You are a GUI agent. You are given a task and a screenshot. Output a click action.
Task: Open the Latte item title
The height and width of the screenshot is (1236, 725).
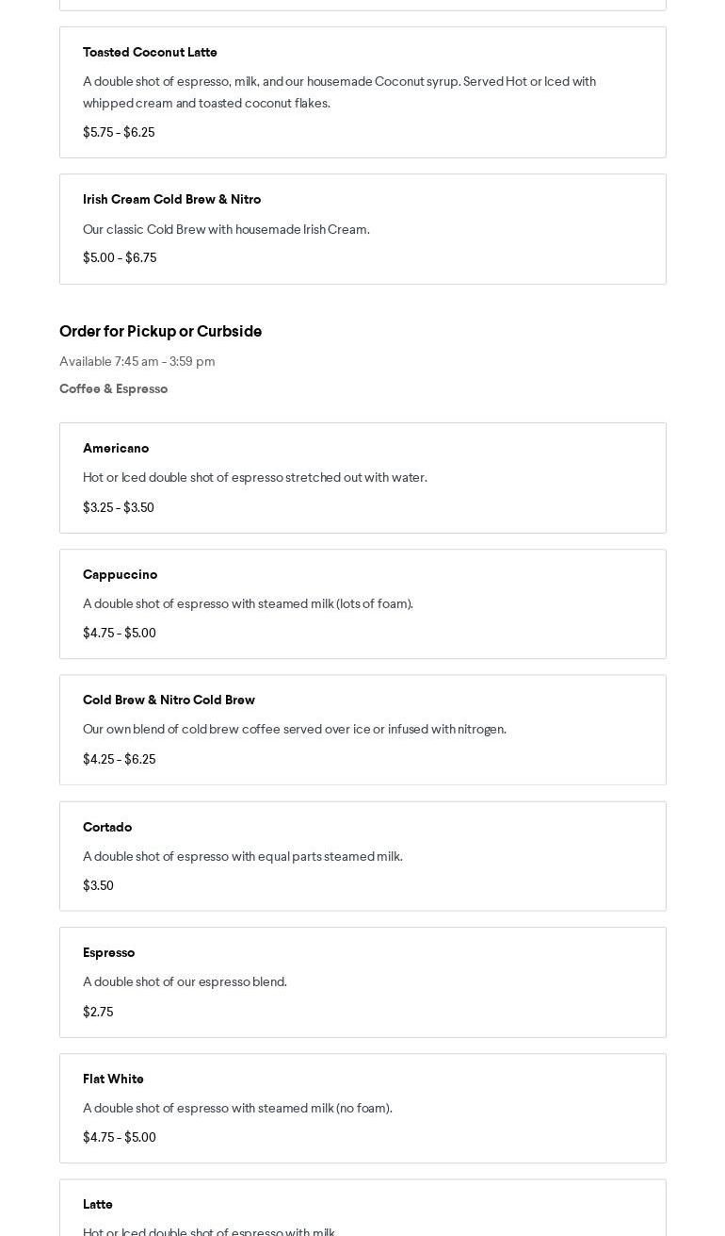(x=98, y=1204)
